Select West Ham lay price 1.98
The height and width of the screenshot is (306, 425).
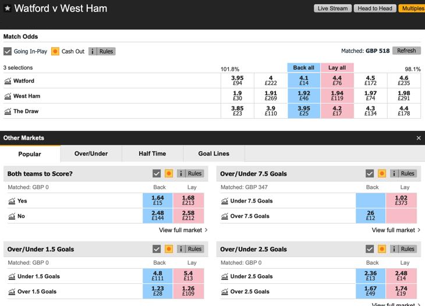click(x=404, y=95)
